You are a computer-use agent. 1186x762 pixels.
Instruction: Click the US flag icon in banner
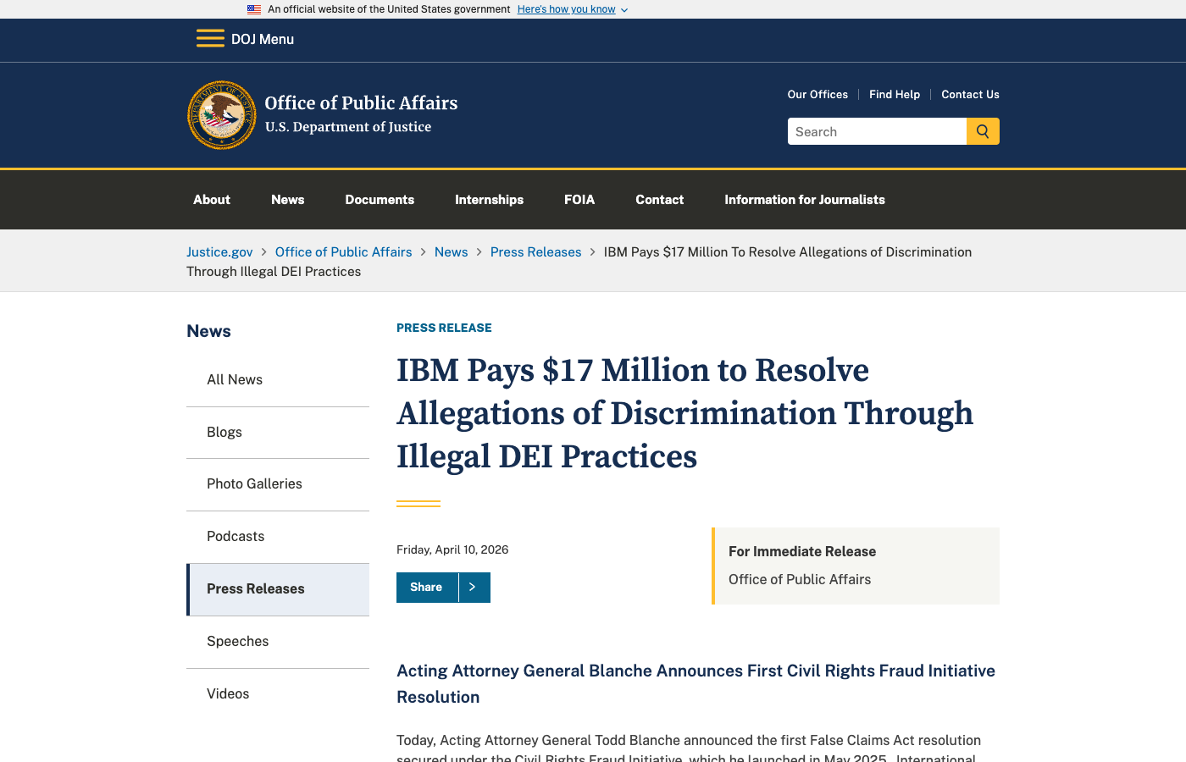click(x=254, y=9)
